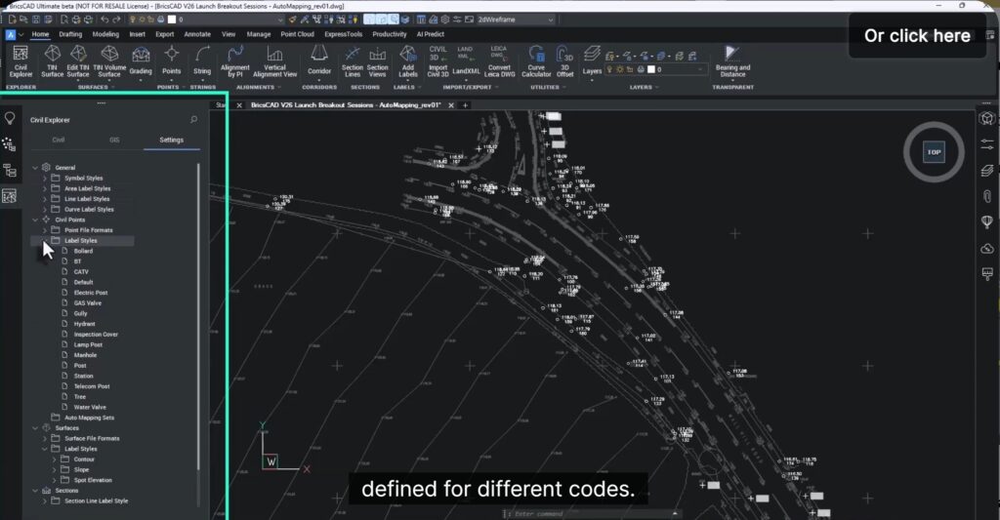
Task: Switch to the GIS tab in Civil Explorer
Action: pyautogui.click(x=115, y=140)
